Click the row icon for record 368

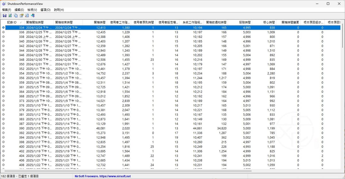point(3,96)
